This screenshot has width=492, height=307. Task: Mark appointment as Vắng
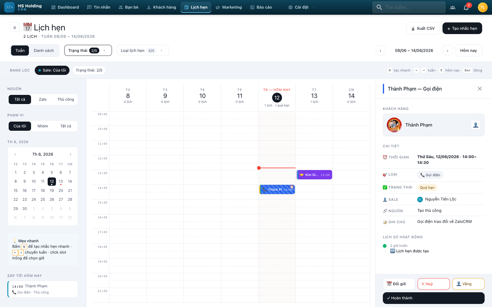[x=468, y=284]
